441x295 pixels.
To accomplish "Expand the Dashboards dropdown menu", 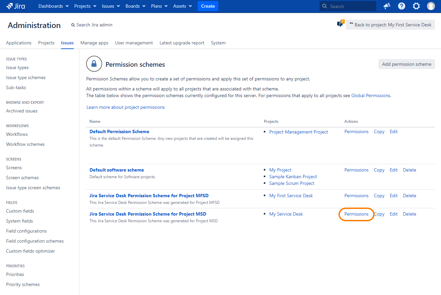I will click(x=53, y=6).
